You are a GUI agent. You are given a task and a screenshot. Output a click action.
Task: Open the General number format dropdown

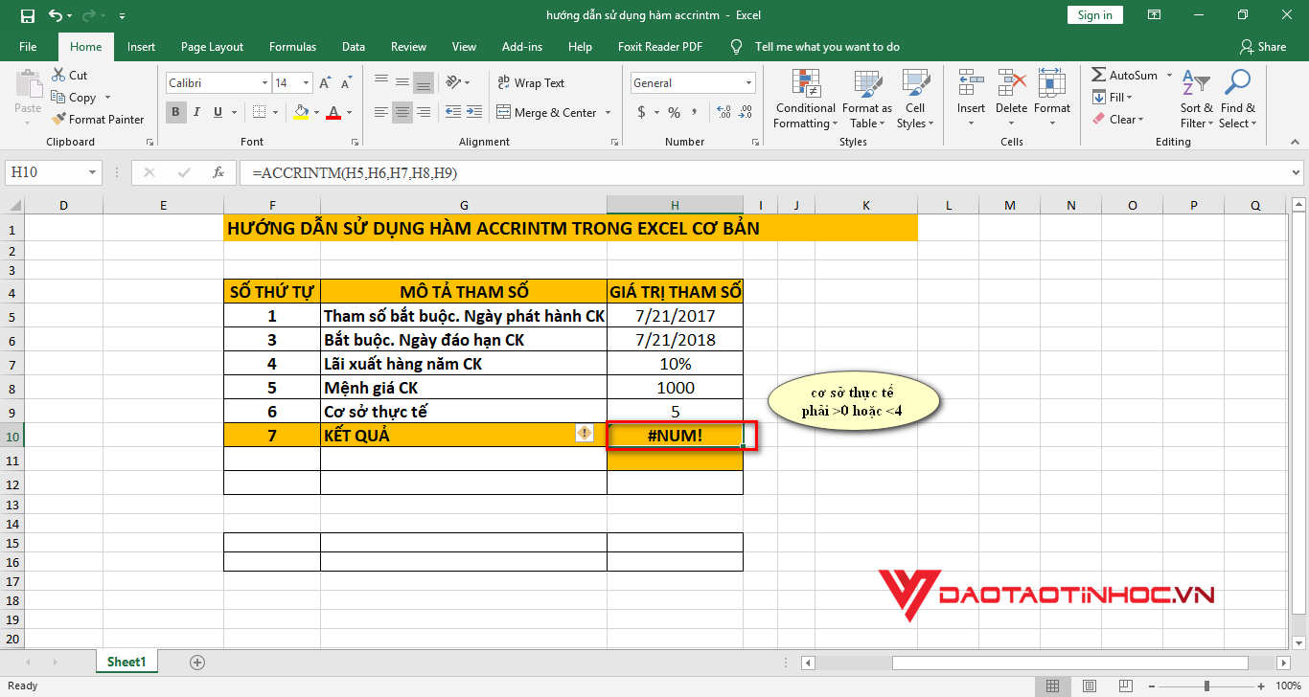[x=747, y=83]
